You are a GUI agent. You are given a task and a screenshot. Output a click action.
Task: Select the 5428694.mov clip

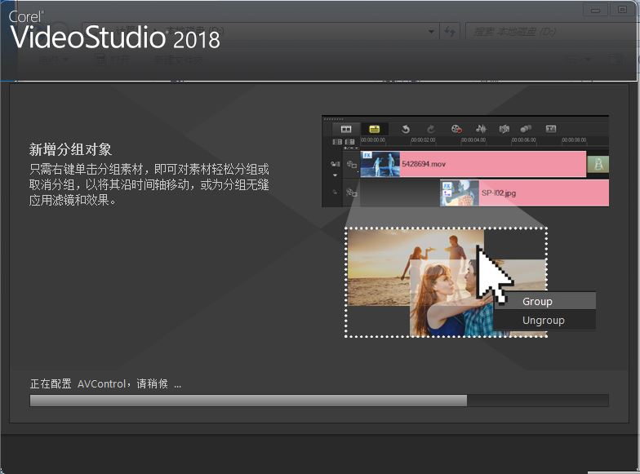(473, 164)
